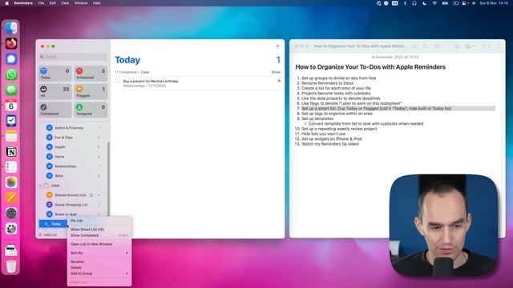Click the menu bar date and time
Screen dimensions: 513x288
[494, 3]
